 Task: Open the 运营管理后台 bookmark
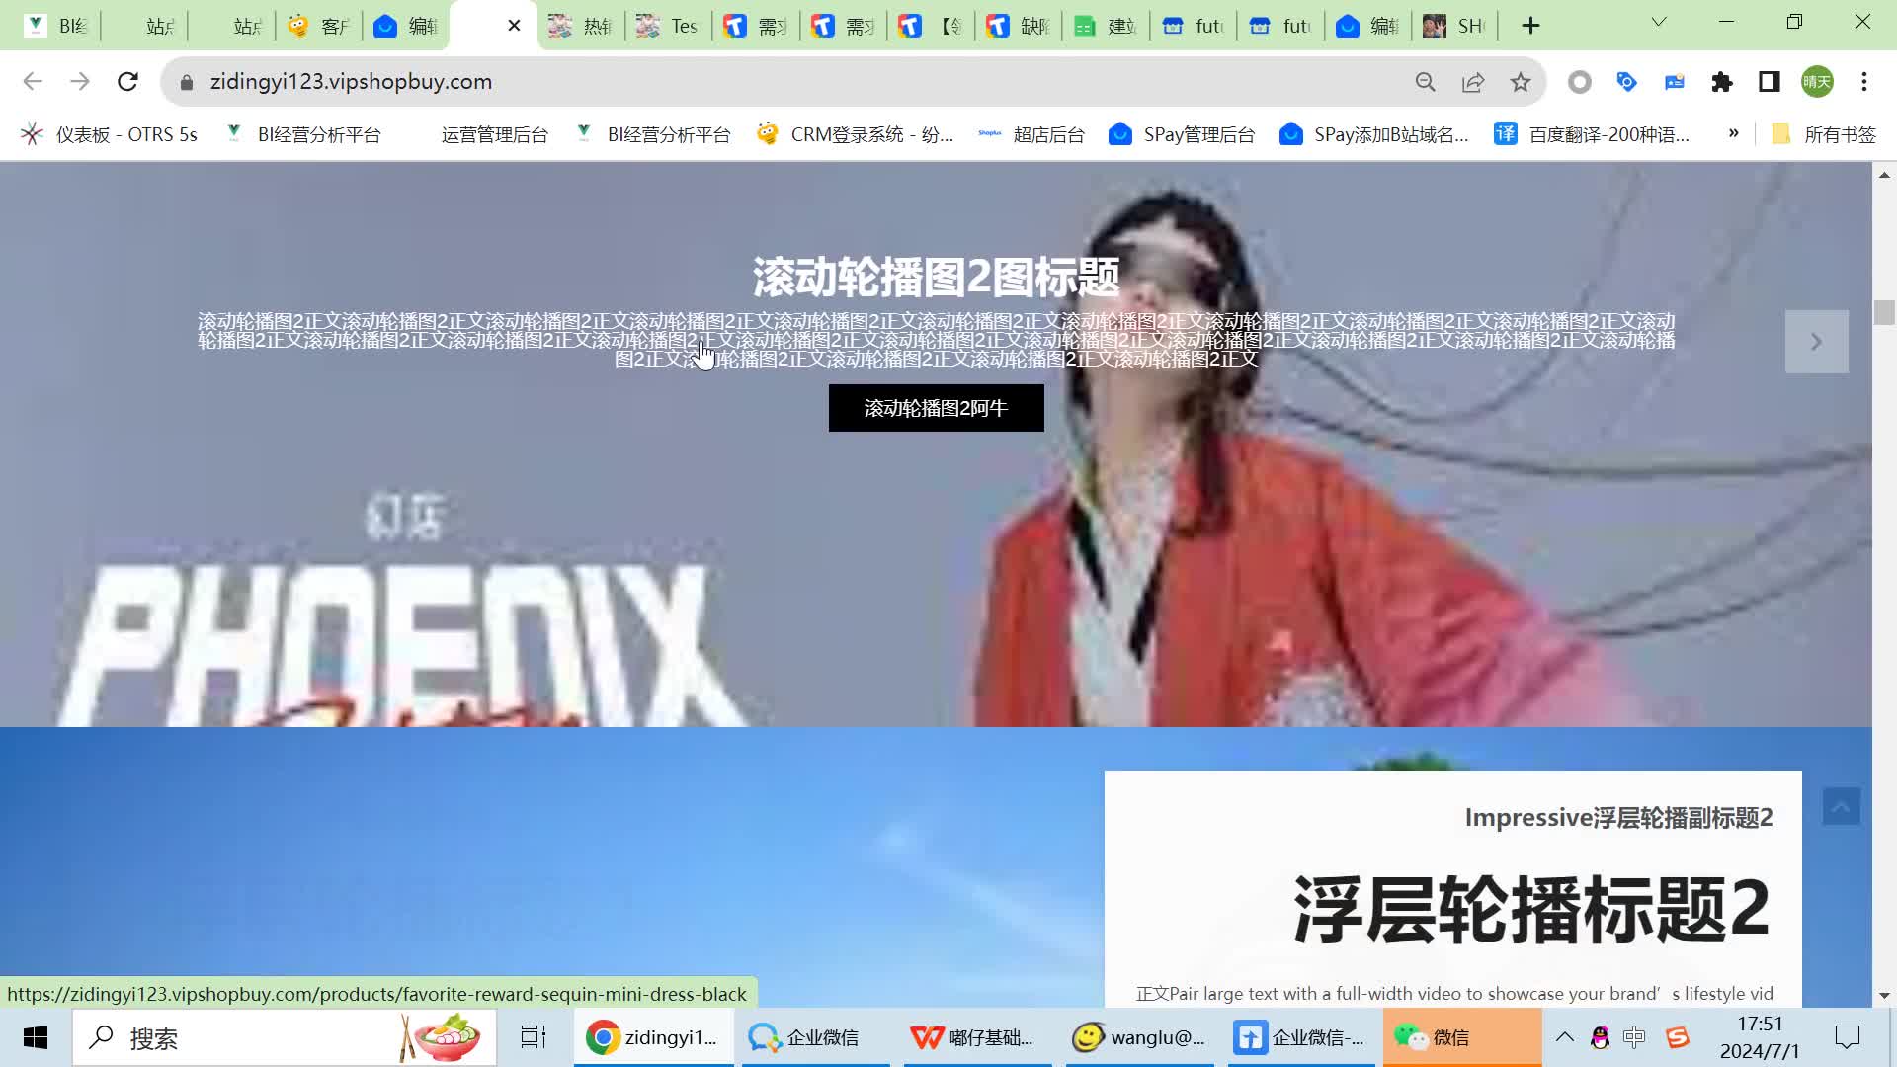coord(493,134)
